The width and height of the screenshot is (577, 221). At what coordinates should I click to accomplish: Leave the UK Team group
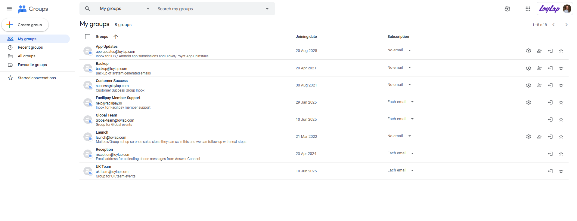point(550,171)
